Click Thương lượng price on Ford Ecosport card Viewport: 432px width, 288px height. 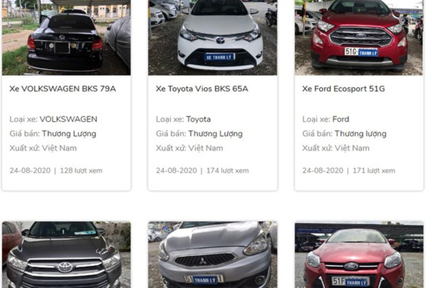pos(361,134)
